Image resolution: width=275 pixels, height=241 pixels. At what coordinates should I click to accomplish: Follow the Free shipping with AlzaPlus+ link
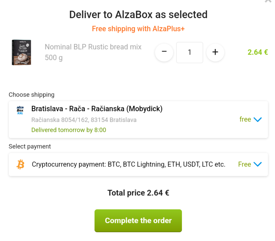[138, 29]
